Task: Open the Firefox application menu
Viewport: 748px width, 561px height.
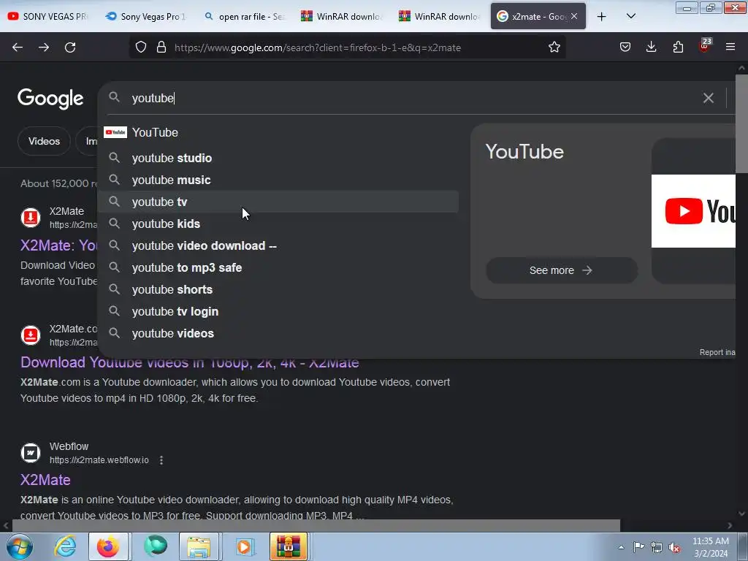Action: (x=730, y=47)
